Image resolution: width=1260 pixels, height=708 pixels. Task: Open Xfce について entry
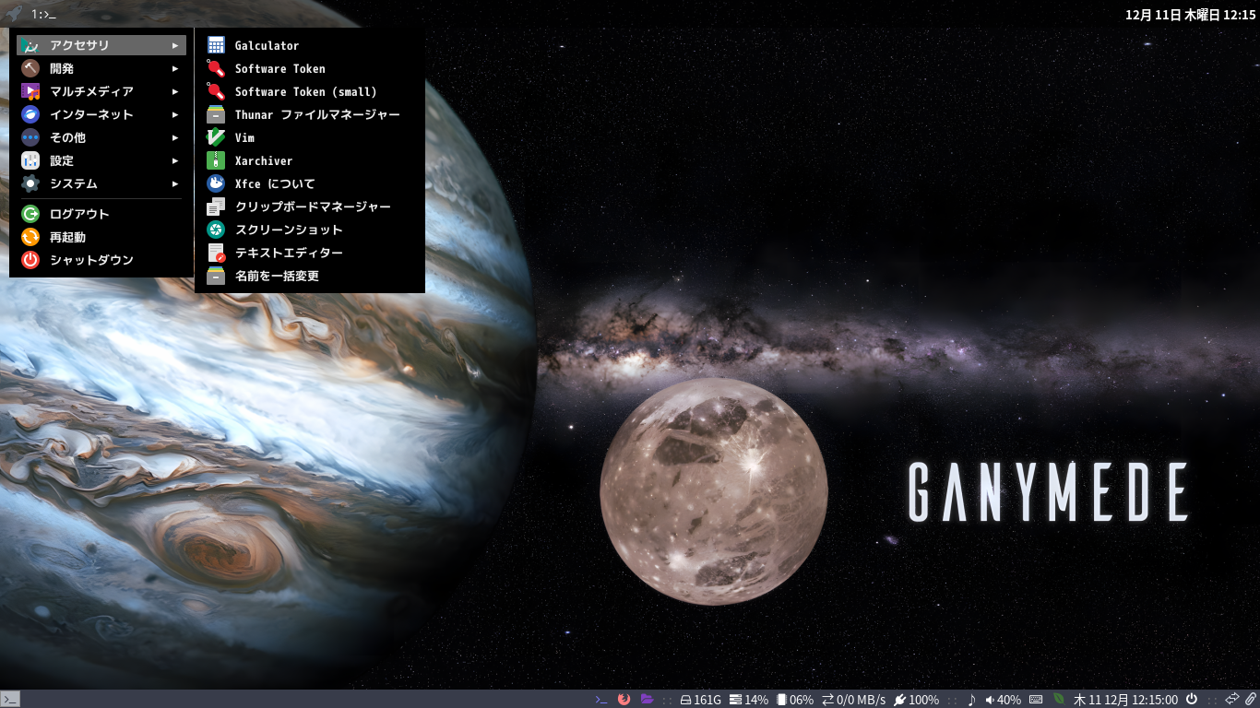coord(310,183)
